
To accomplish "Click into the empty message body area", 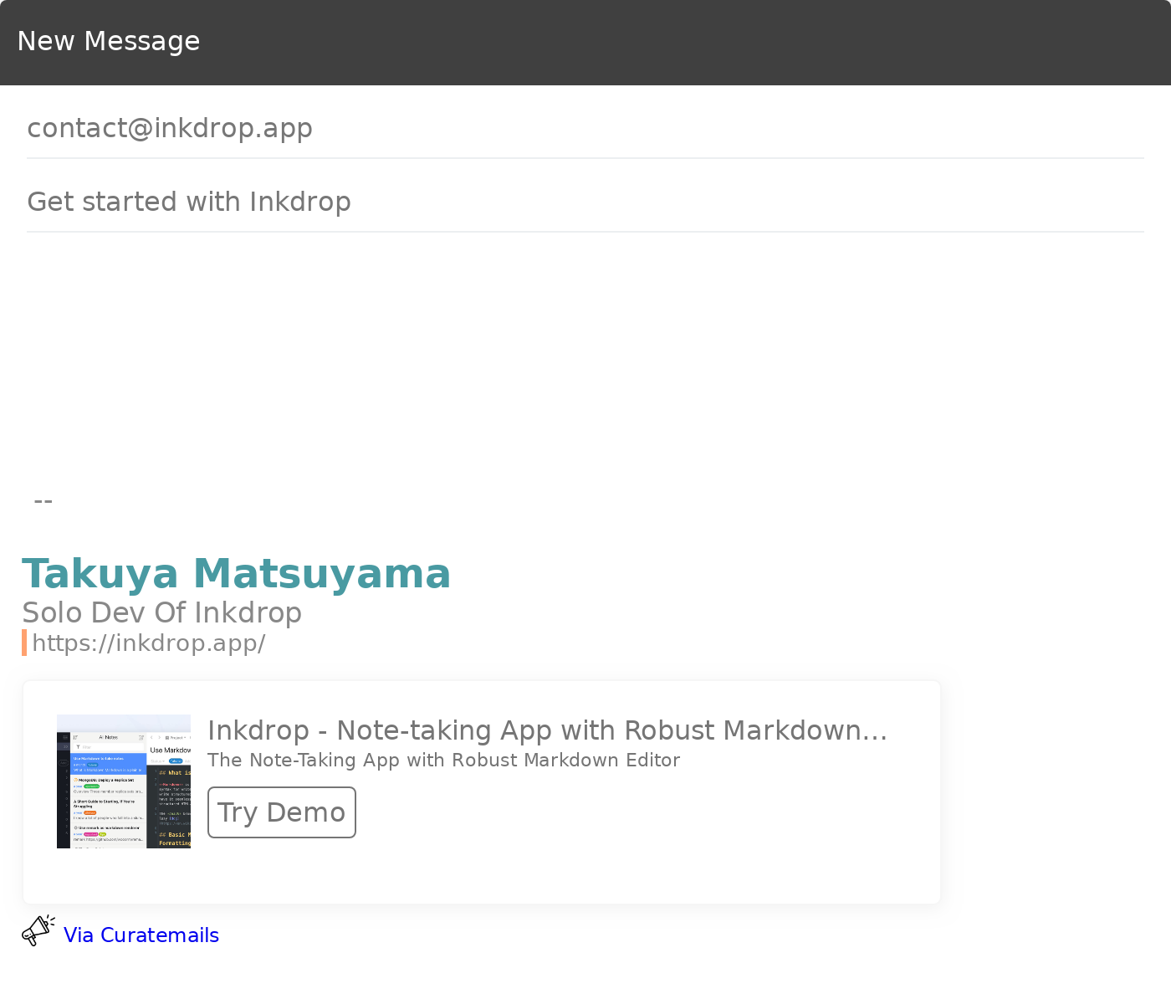I will [585, 351].
